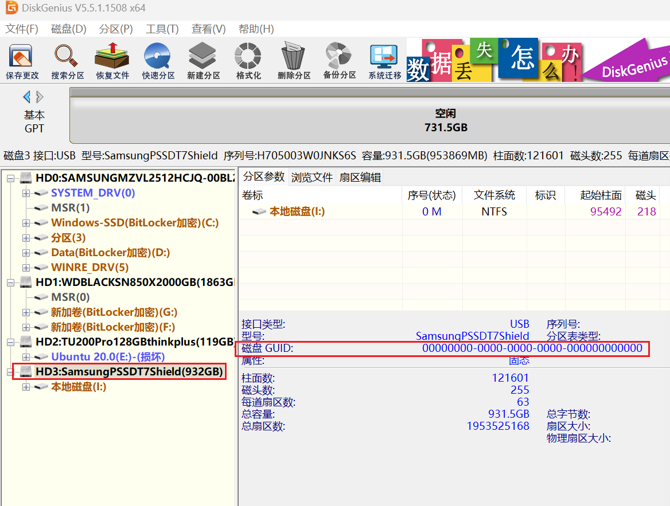Click the New Partition (新建分区) icon
Image resolution: width=670 pixels, height=506 pixels.
[x=204, y=61]
